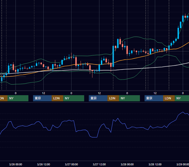Select the NY session bar starting 3/27 evening

(130, 98)
